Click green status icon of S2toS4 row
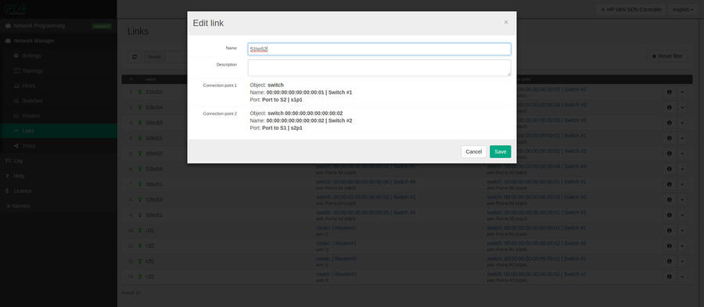The width and height of the screenshot is (704, 307). click(140, 169)
